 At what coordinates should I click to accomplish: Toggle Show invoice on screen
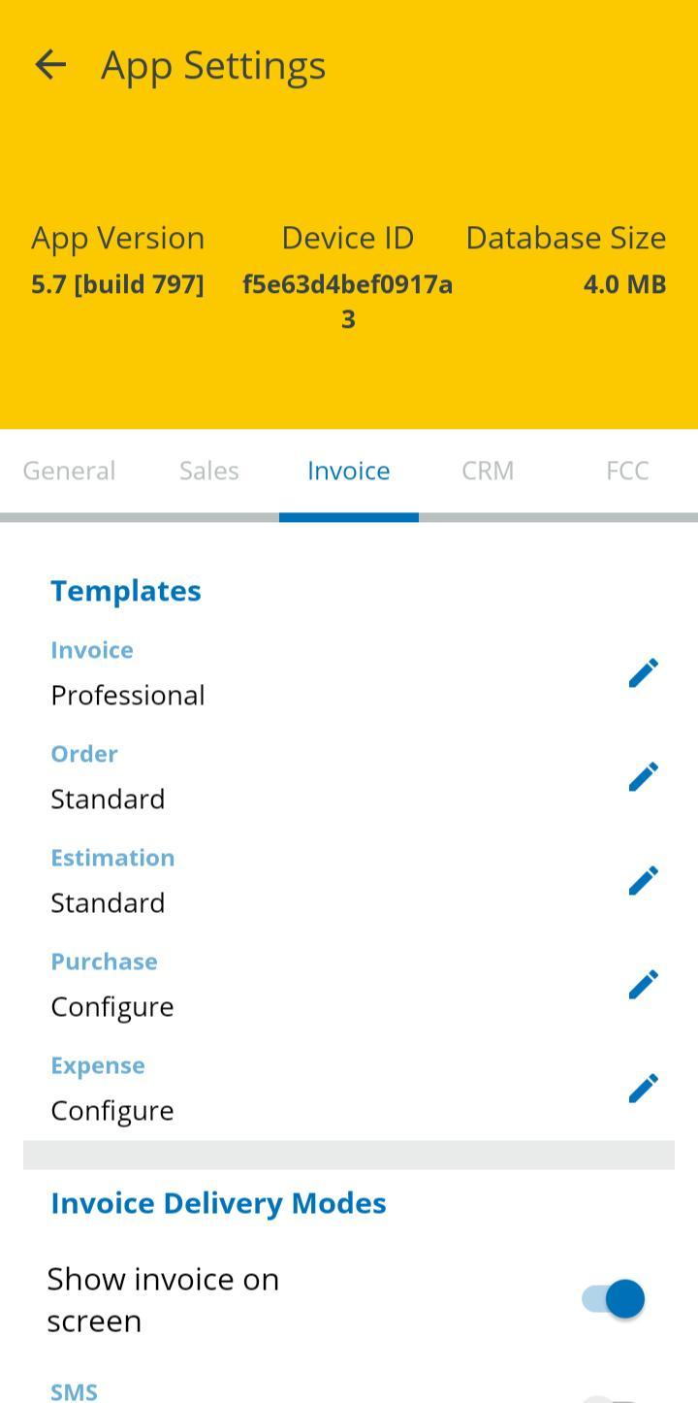(614, 1299)
